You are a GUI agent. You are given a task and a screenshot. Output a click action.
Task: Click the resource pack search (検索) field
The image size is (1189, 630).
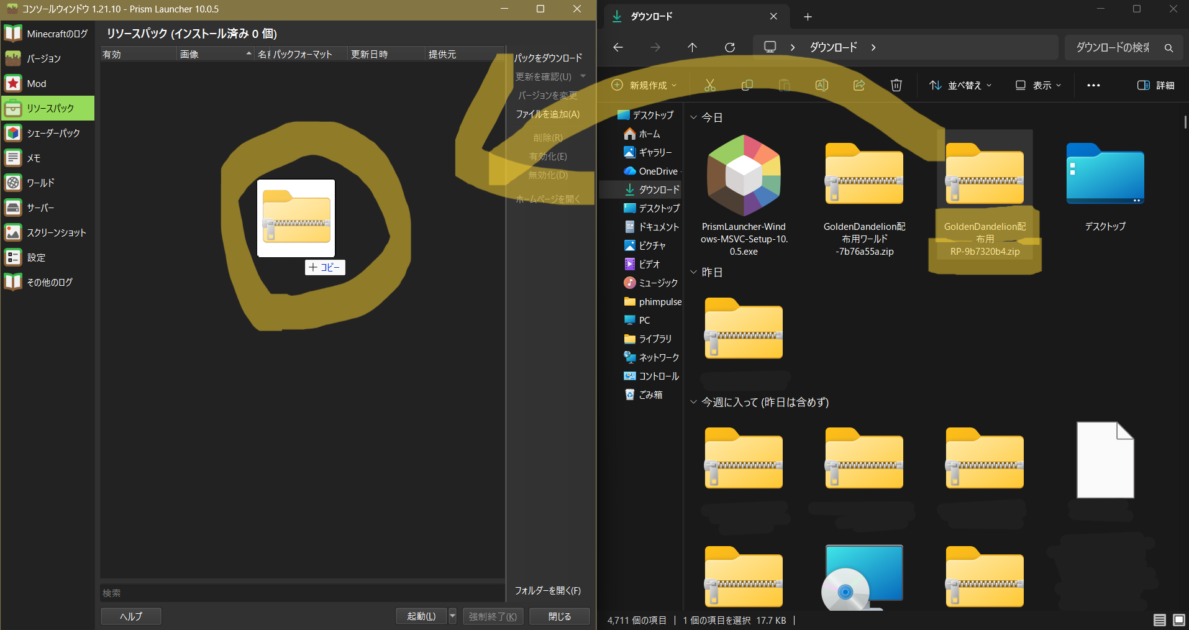(302, 593)
